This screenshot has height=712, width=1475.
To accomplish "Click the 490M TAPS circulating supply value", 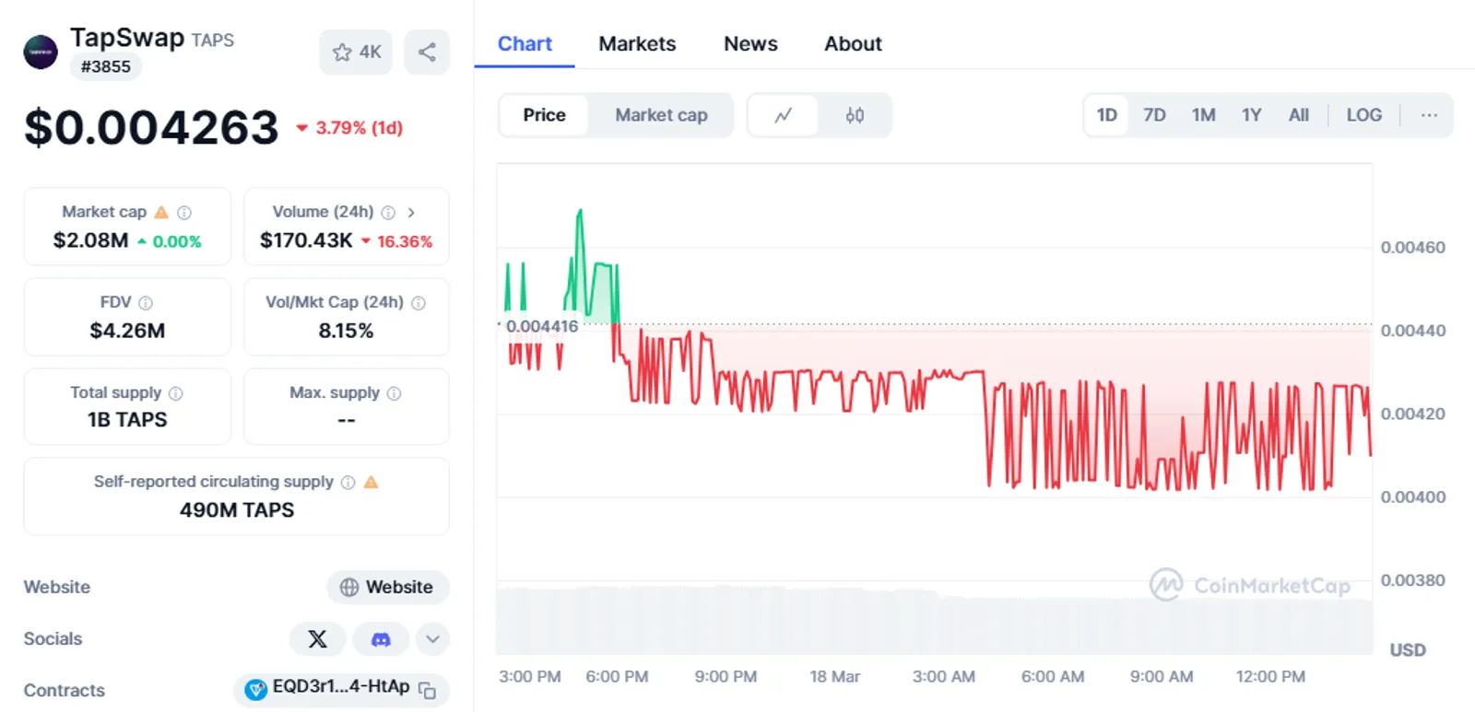I will pos(237,510).
